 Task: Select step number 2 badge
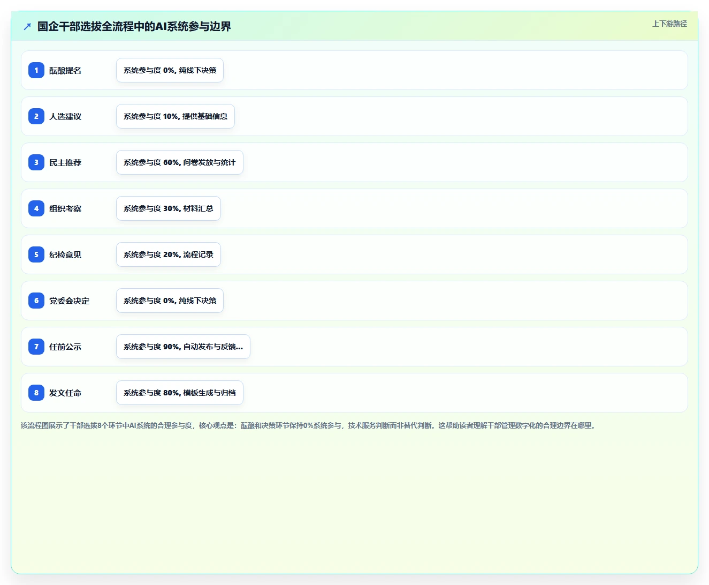click(x=36, y=116)
